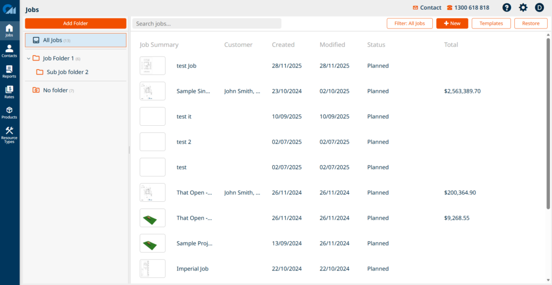The height and width of the screenshot is (285, 552).
Task: Collapse the Job Folder 1 chevron
Action: point(28,58)
